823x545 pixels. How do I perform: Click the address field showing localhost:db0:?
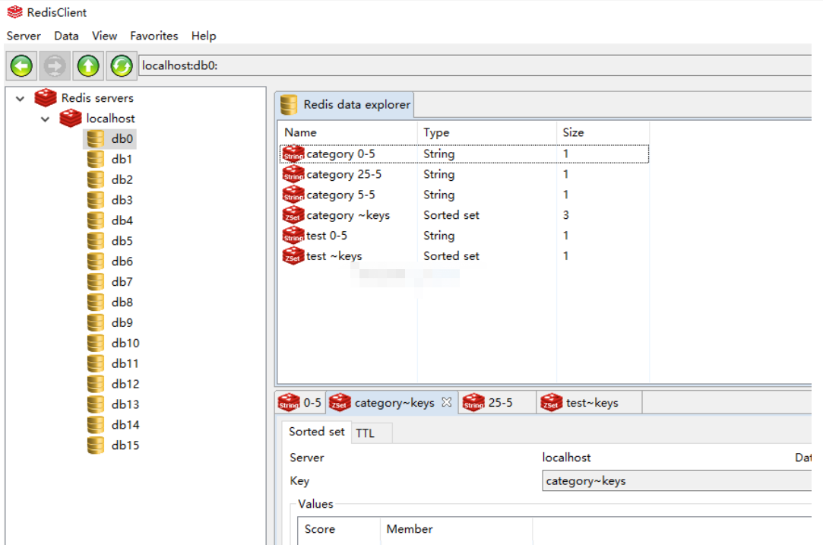coord(476,65)
